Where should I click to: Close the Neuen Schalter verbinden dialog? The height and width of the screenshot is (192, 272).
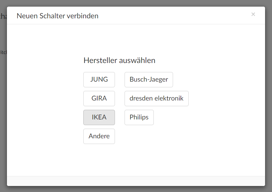click(x=253, y=14)
